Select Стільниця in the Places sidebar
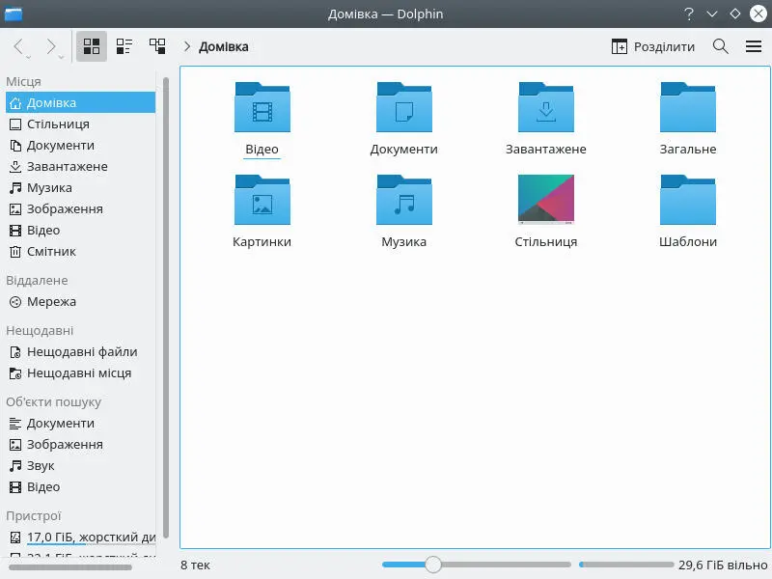The image size is (772, 579). click(81, 124)
